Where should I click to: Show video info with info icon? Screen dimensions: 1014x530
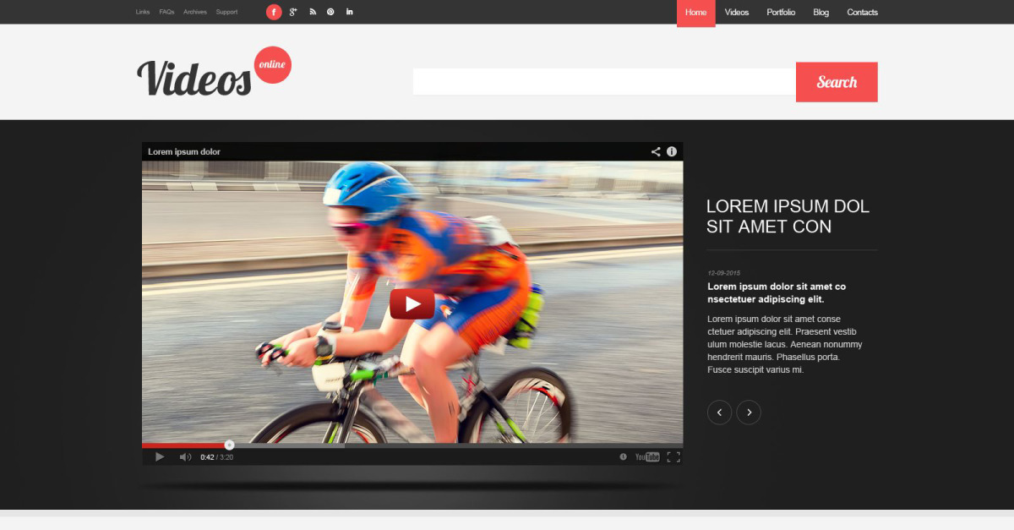(672, 152)
